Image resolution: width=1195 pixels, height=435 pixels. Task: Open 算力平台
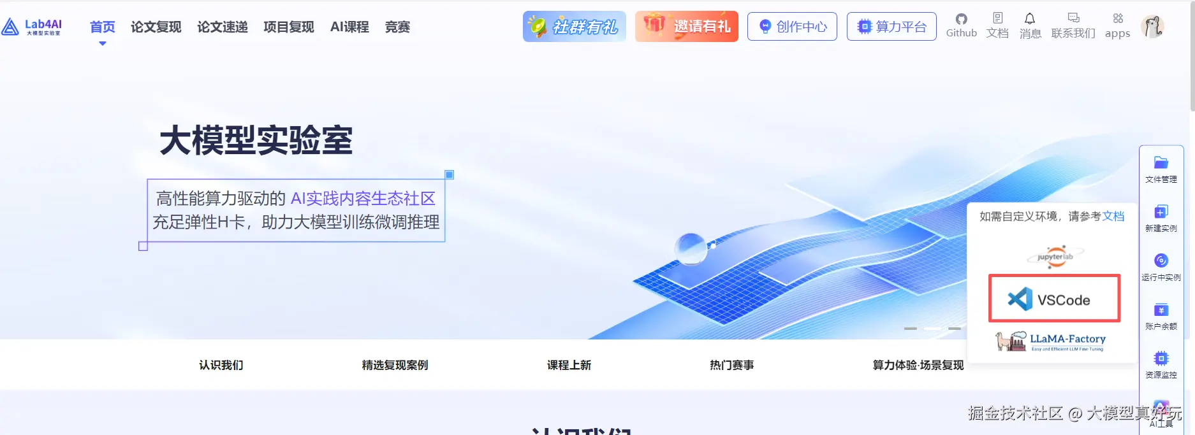[891, 26]
